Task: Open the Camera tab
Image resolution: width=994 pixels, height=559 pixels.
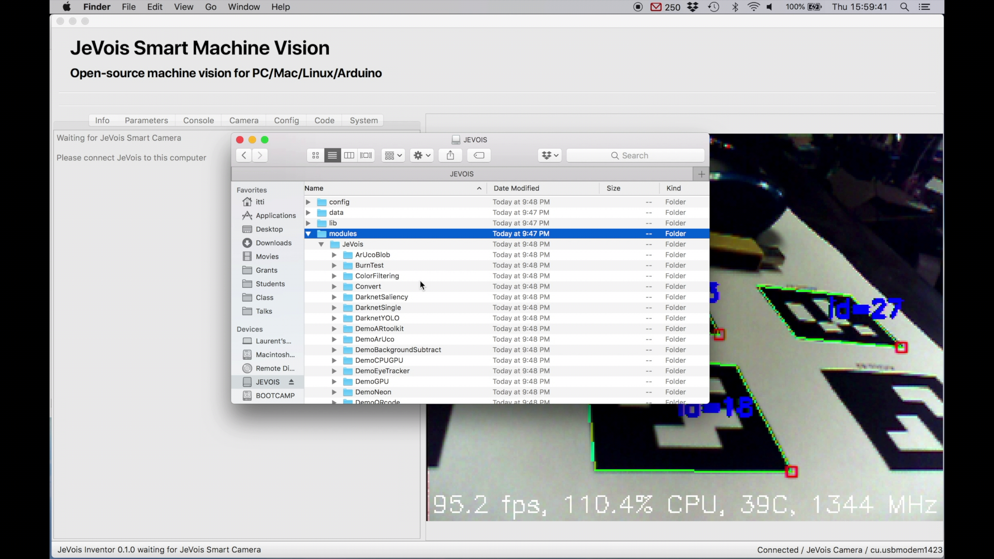Action: [x=244, y=121]
